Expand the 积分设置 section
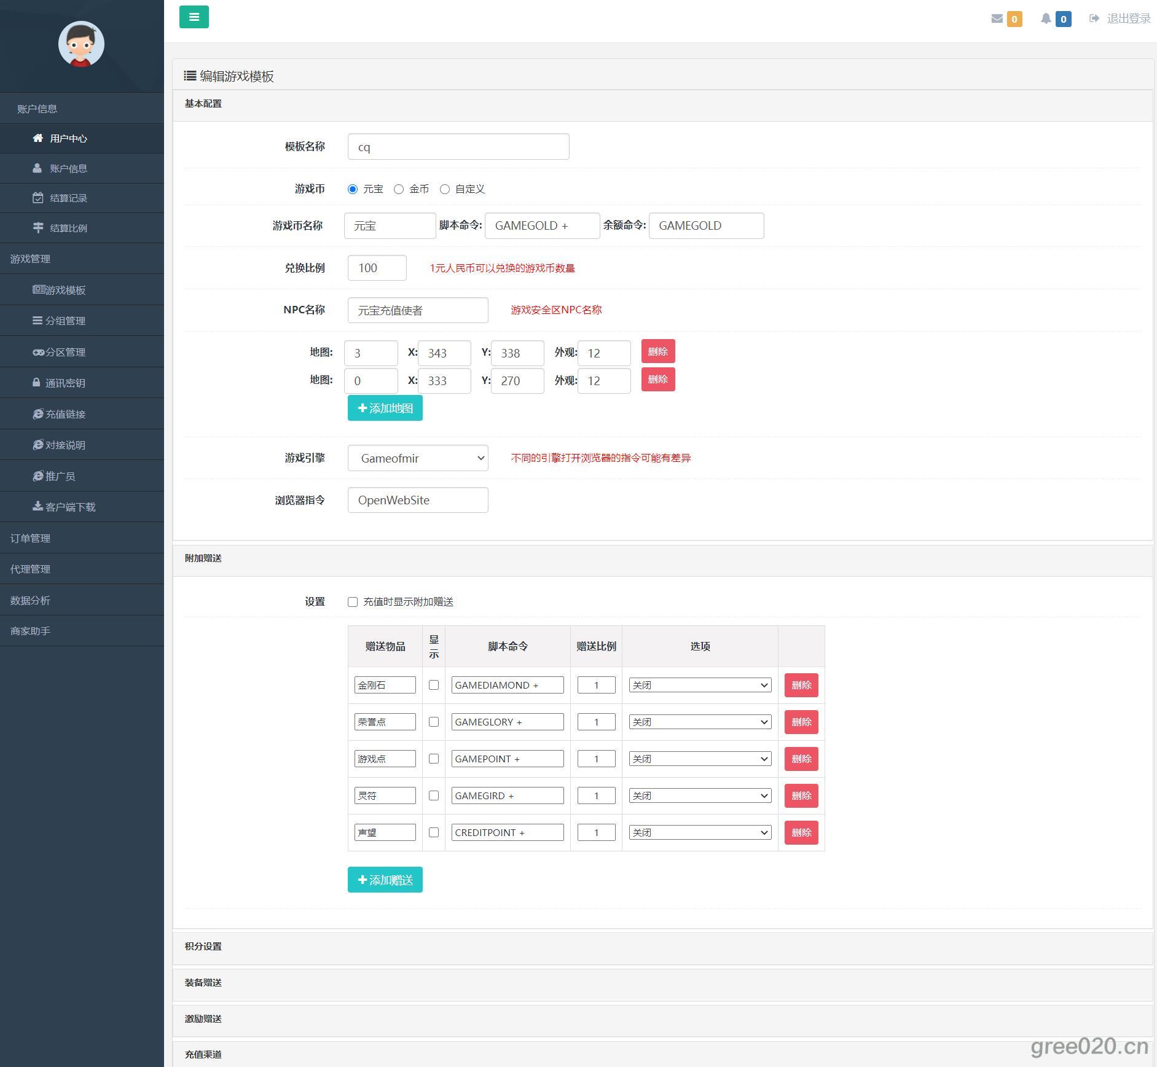The image size is (1157, 1067). click(x=203, y=947)
